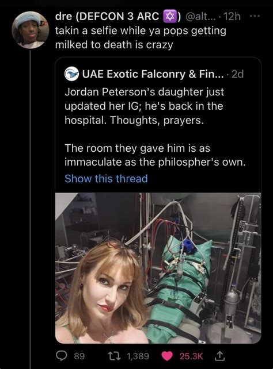Open the 89 replies count
This screenshot has height=369, width=273.
click(x=79, y=356)
